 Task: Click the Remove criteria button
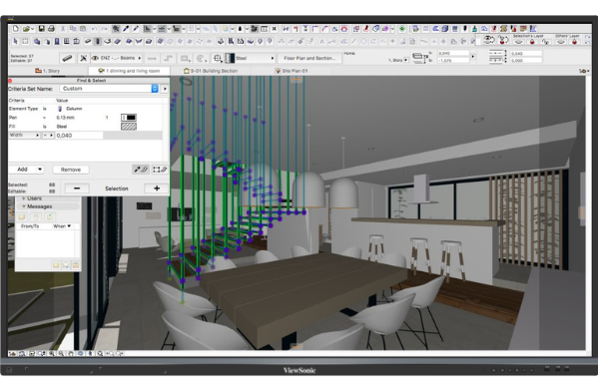point(71,170)
